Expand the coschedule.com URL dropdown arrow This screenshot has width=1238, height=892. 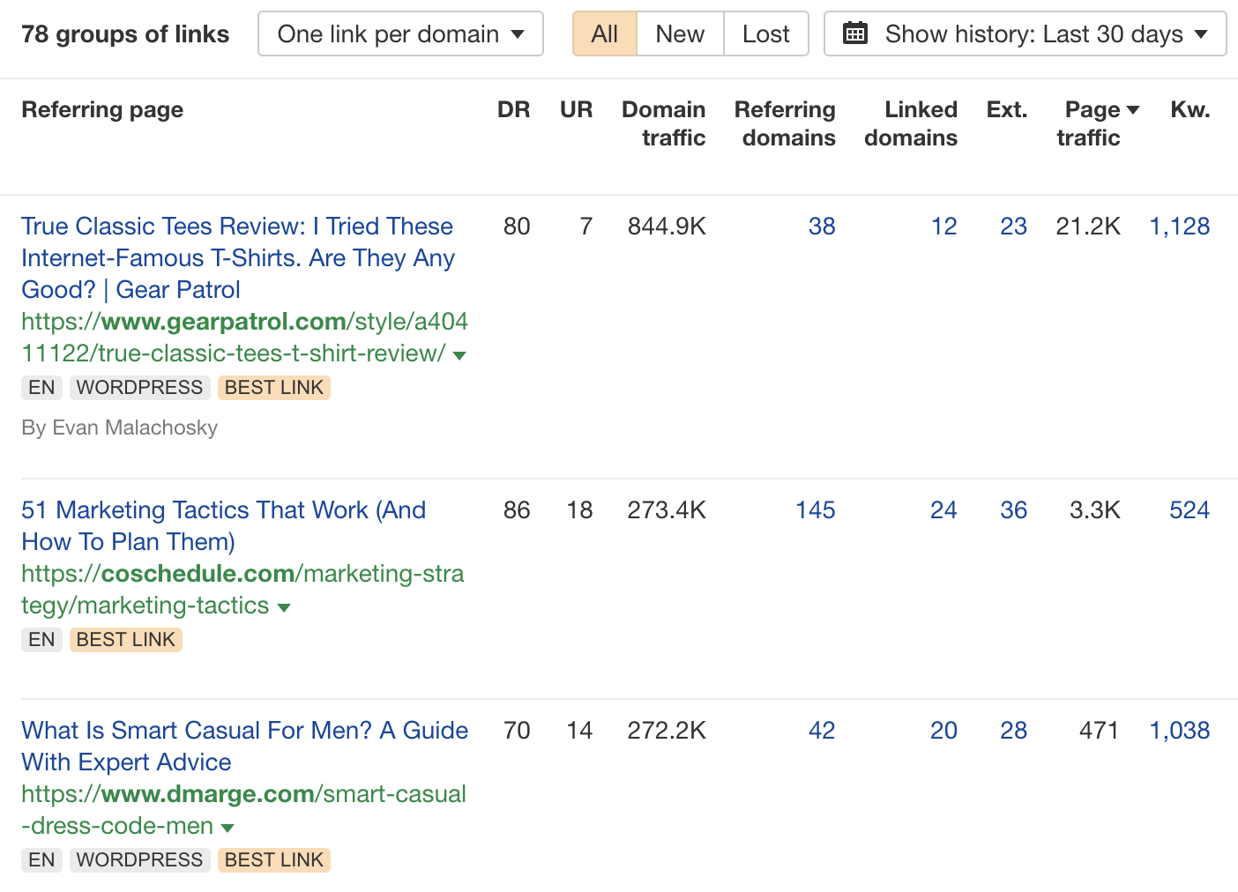click(284, 607)
